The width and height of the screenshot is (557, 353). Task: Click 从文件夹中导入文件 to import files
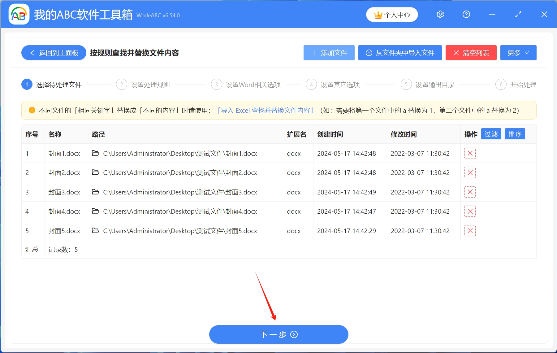[400, 53]
